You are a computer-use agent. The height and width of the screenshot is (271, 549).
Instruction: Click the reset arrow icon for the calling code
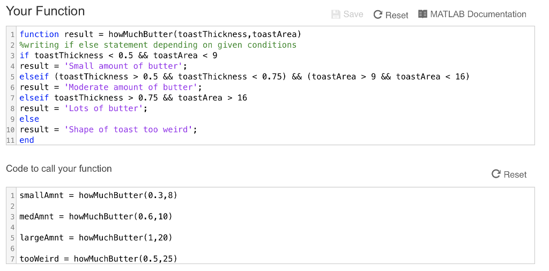click(x=496, y=174)
